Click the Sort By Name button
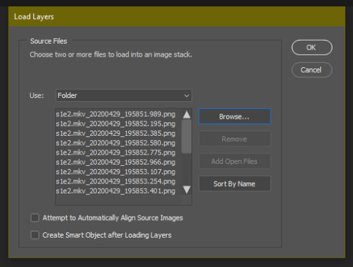Image resolution: width=353 pixels, height=267 pixels. coord(235,183)
